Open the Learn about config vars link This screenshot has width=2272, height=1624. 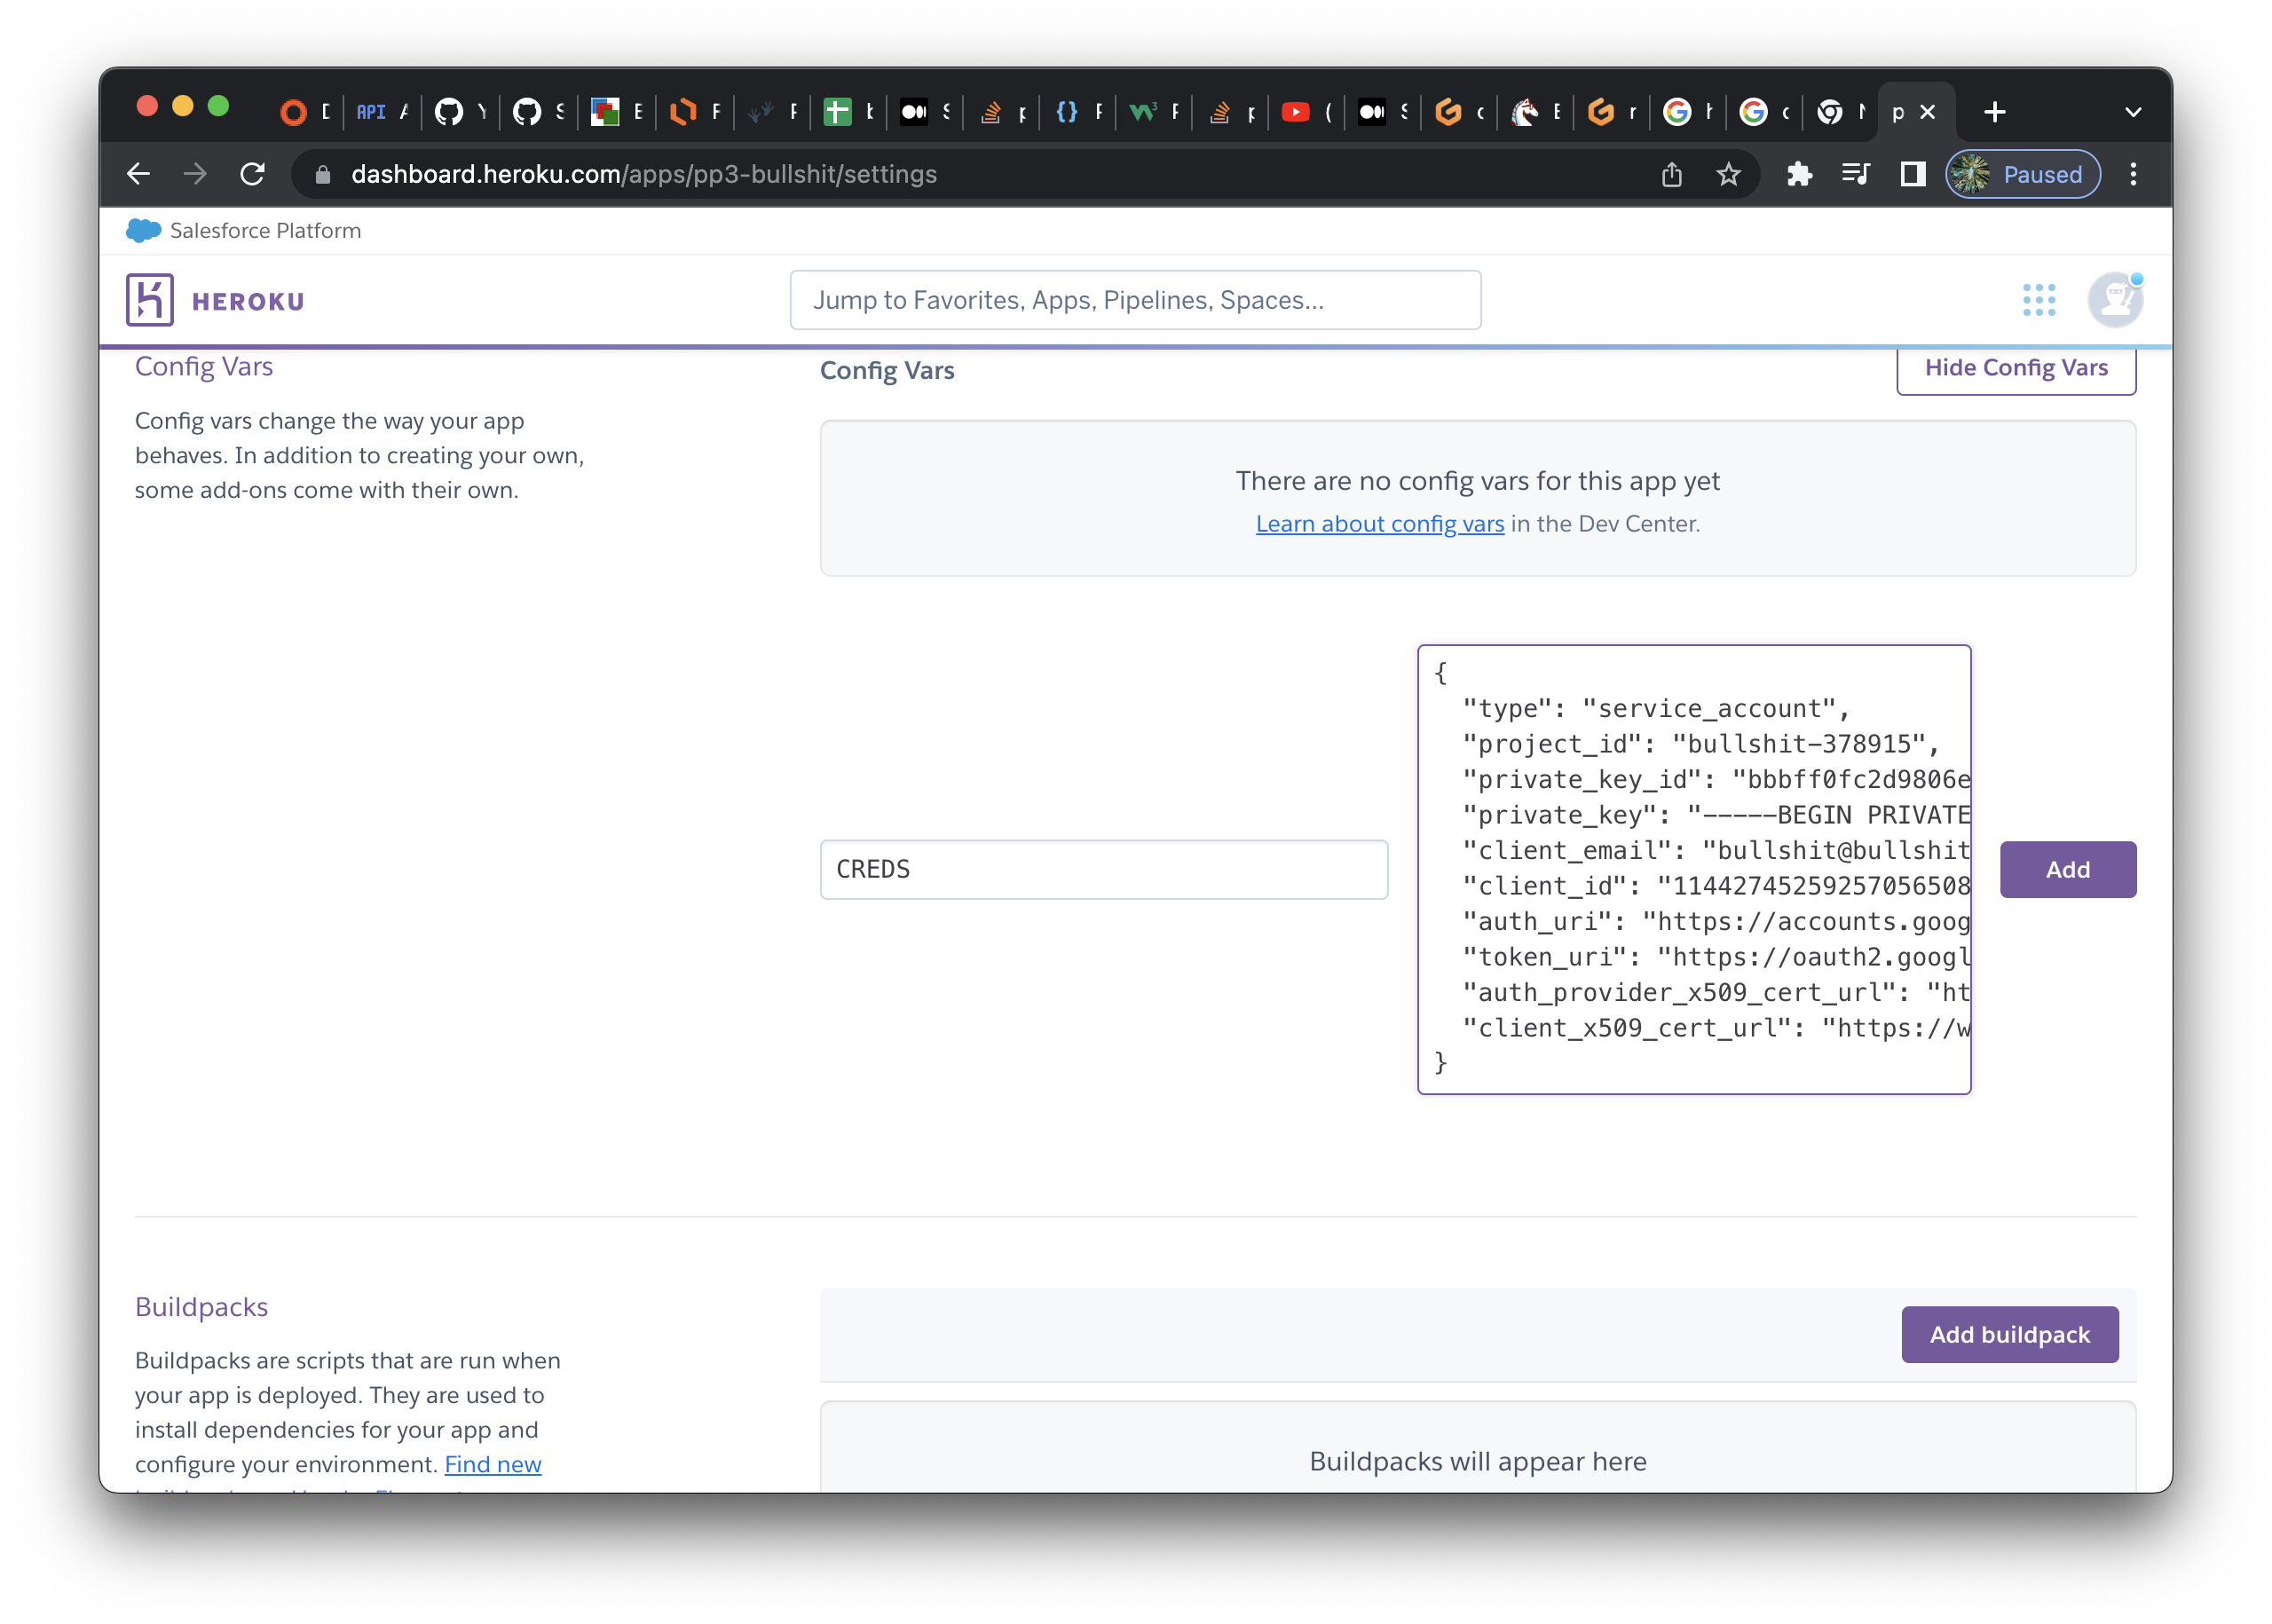1379,524
